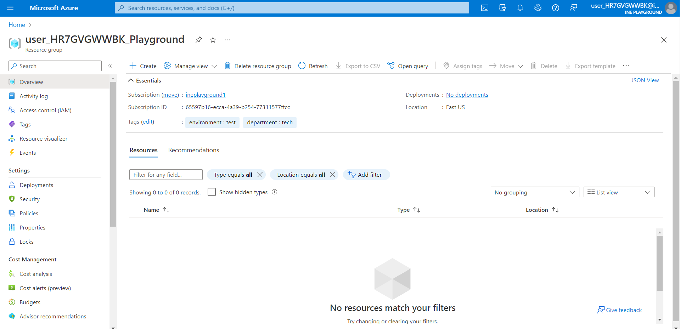
Task: Pin the resource group to dashboard
Action: [199, 40]
